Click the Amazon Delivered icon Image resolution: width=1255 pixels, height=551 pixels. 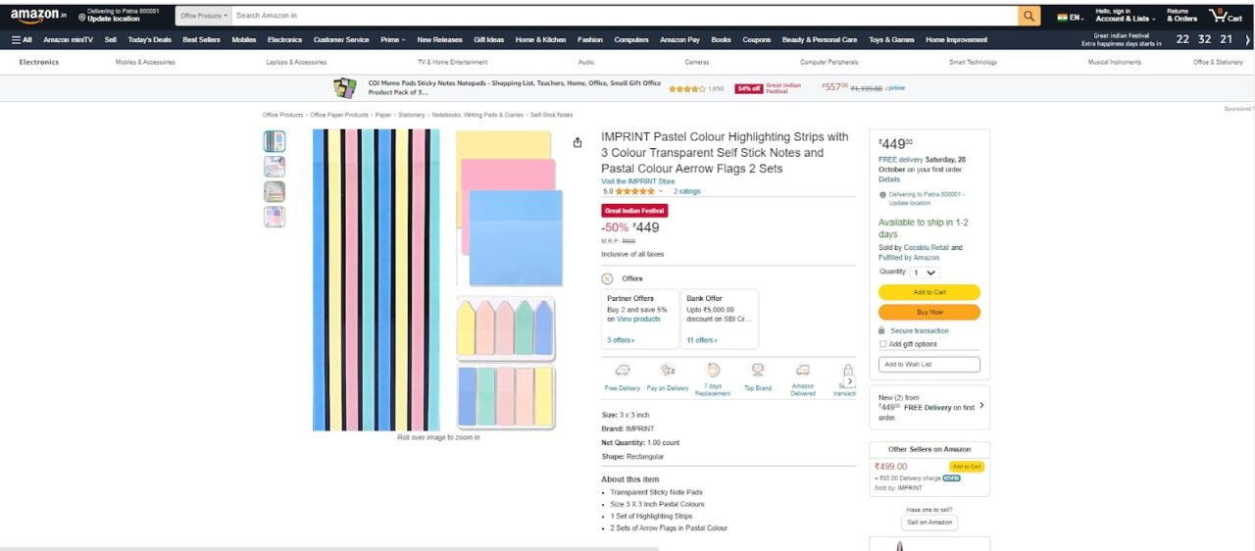(x=803, y=371)
